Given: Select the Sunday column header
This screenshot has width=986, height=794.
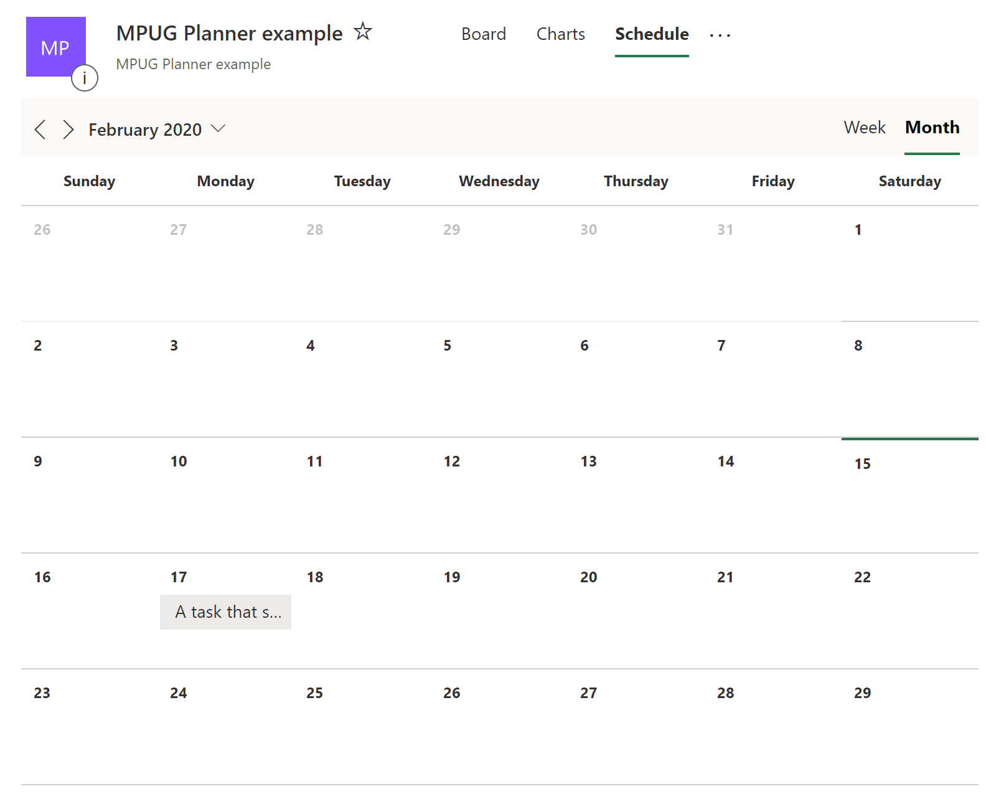Looking at the screenshot, I should pyautogui.click(x=89, y=181).
